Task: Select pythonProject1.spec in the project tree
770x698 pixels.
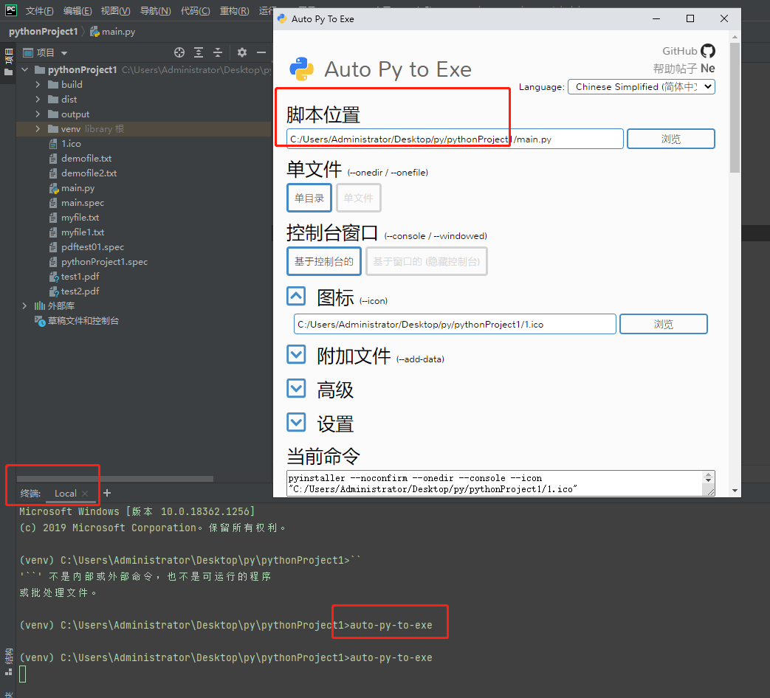Action: coord(104,262)
